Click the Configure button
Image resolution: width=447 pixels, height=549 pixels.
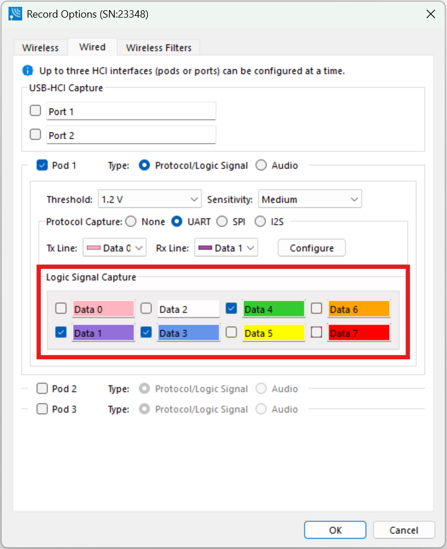click(311, 248)
